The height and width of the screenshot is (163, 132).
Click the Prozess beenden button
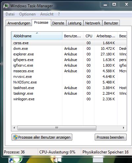click(111, 137)
